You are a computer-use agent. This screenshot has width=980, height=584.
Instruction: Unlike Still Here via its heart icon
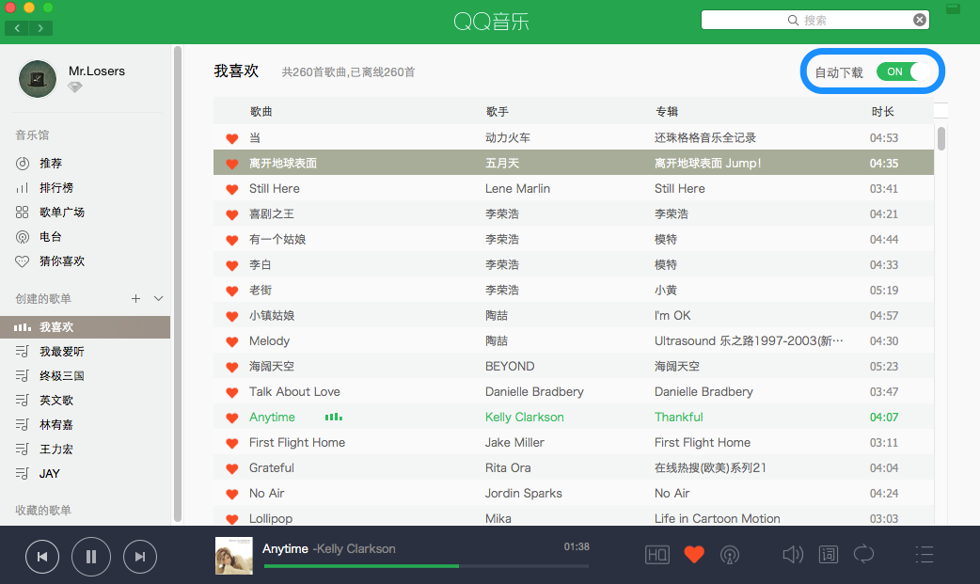point(232,189)
